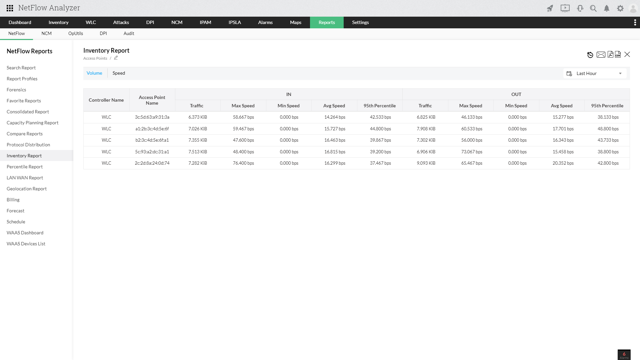The image size is (640, 360).
Task: Export the report as PDF
Action: coord(610,55)
